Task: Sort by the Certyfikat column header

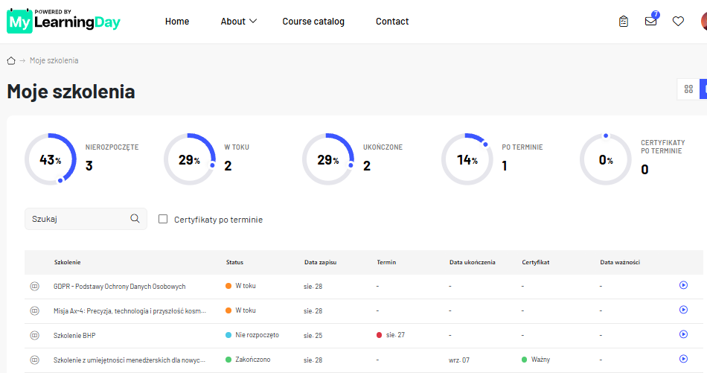Action: (536, 262)
